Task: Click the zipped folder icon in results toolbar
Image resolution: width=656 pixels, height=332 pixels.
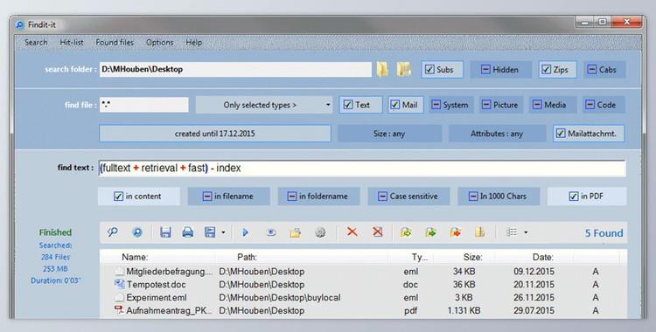Action: [x=480, y=232]
